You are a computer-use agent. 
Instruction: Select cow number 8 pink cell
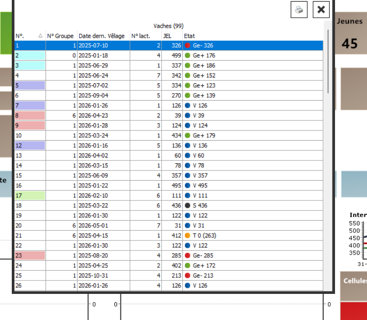[30, 115]
